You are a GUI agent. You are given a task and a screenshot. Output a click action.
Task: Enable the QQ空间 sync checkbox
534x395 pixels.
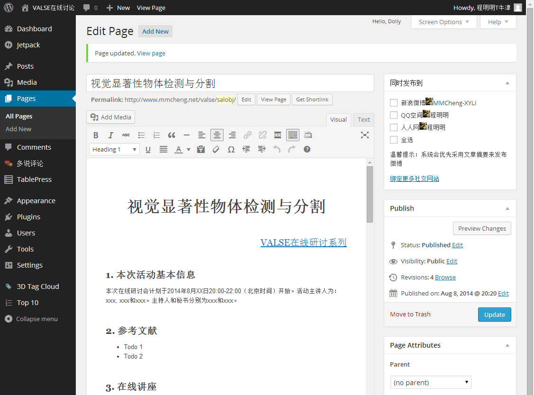[393, 115]
